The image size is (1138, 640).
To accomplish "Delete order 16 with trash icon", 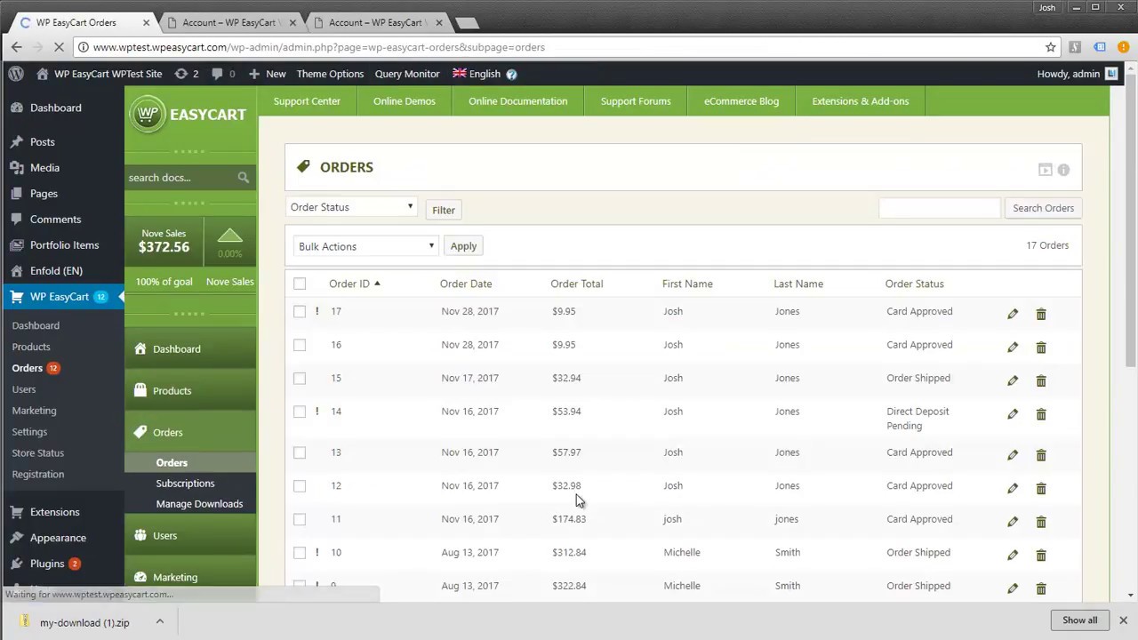I will [x=1041, y=347].
